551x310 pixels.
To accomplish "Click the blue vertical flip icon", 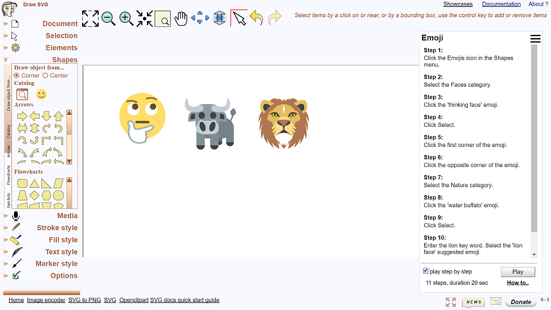I will point(219,18).
